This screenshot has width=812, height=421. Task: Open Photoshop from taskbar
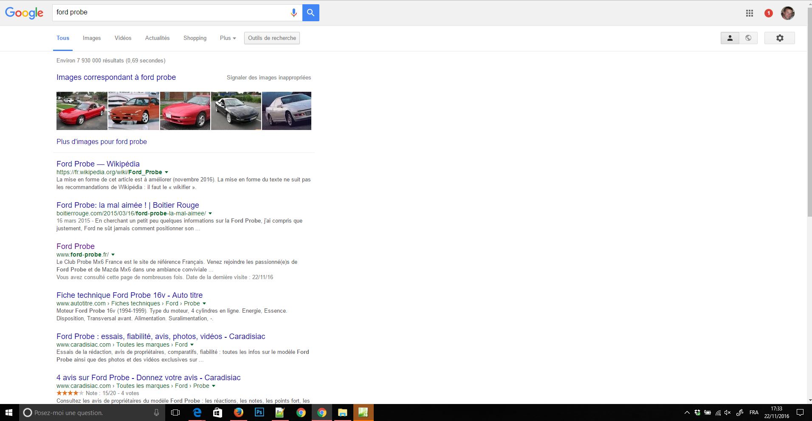point(259,413)
